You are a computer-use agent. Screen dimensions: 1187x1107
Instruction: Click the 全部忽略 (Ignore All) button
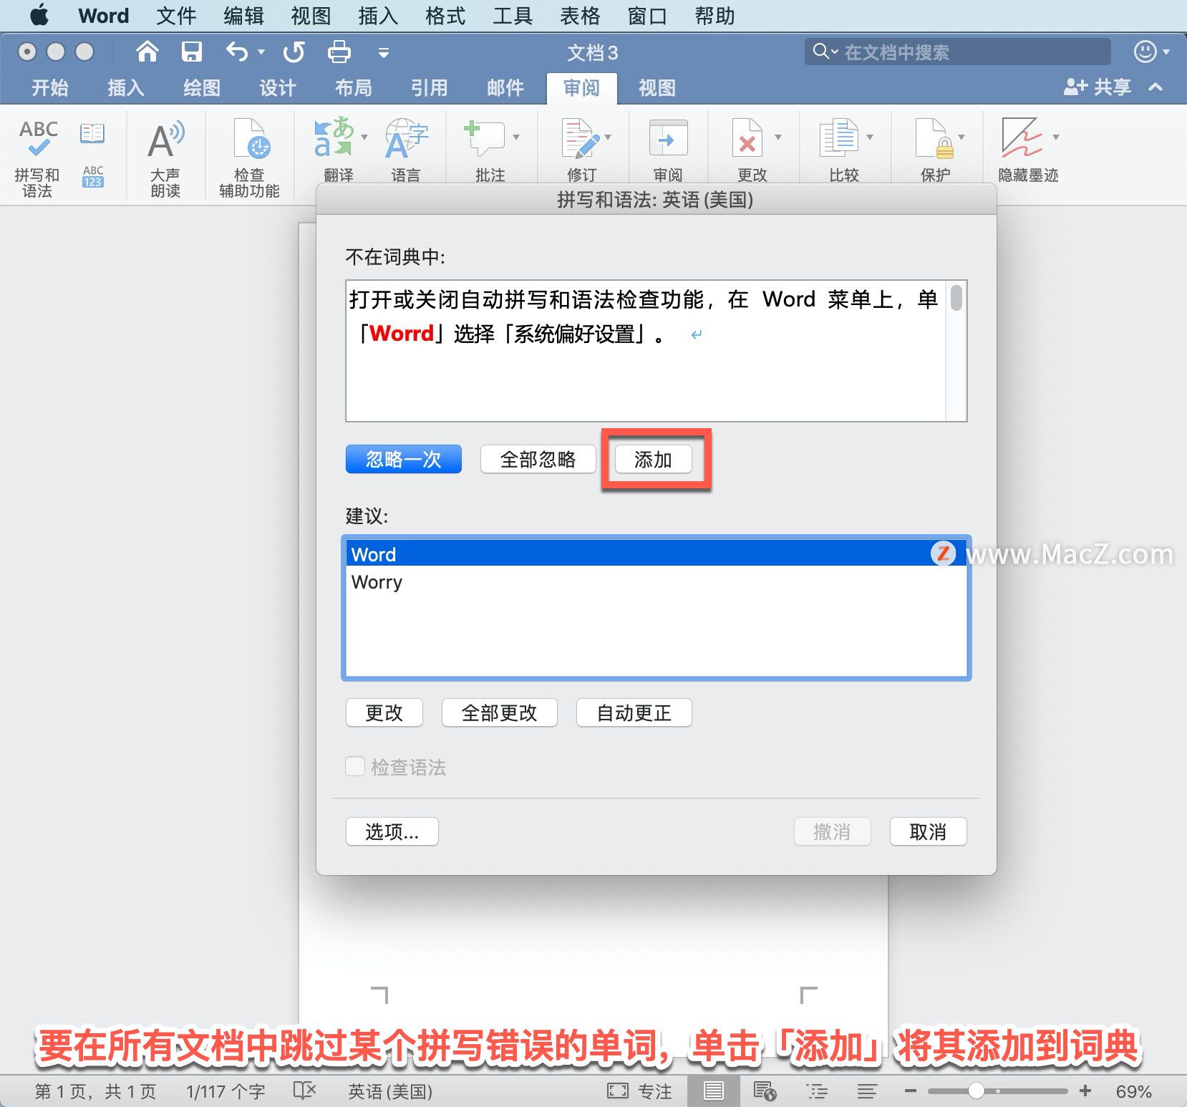[x=538, y=459]
